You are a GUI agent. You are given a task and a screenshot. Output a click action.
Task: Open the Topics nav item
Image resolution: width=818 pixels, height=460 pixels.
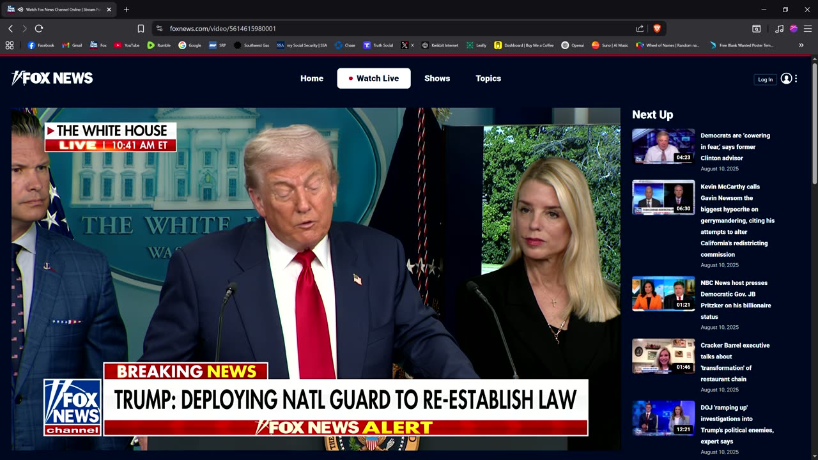click(488, 79)
